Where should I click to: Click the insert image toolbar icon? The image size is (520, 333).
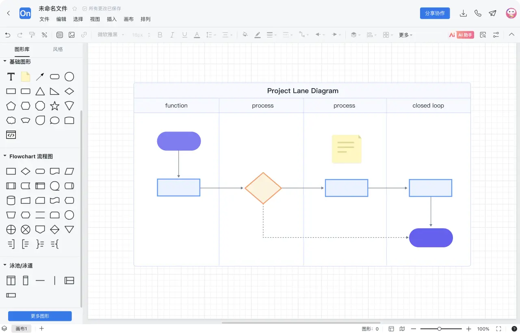click(71, 35)
